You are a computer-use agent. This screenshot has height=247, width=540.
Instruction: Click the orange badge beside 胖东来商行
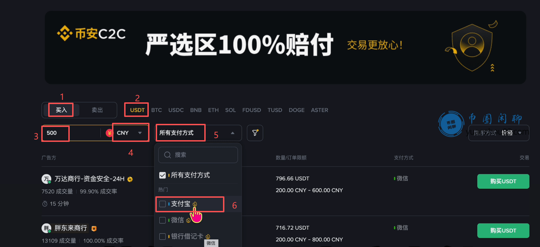pos(94,229)
